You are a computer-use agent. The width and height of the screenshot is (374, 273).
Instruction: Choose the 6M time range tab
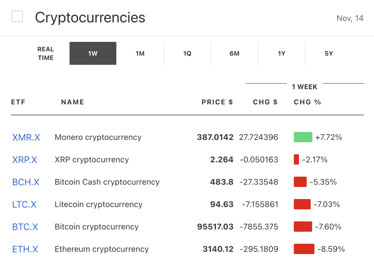tap(235, 54)
